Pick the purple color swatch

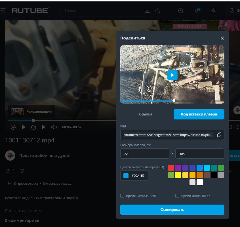coord(178,168)
